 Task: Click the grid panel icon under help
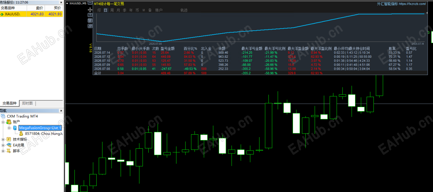coord(90,21)
